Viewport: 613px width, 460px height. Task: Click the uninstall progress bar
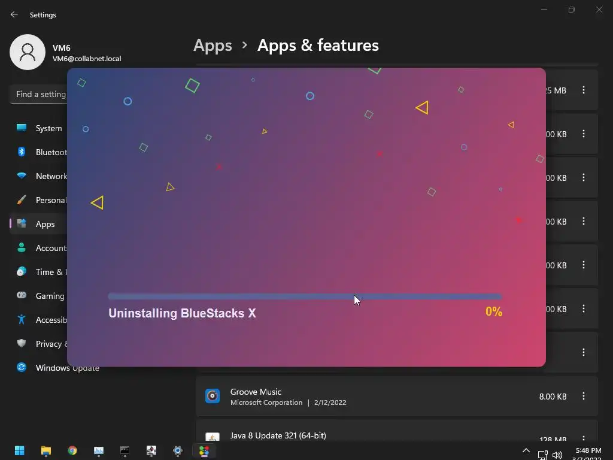point(305,296)
